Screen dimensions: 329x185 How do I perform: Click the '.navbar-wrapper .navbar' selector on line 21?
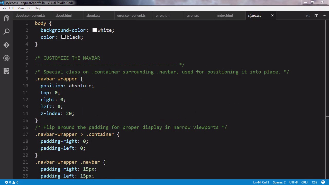coord(68,162)
